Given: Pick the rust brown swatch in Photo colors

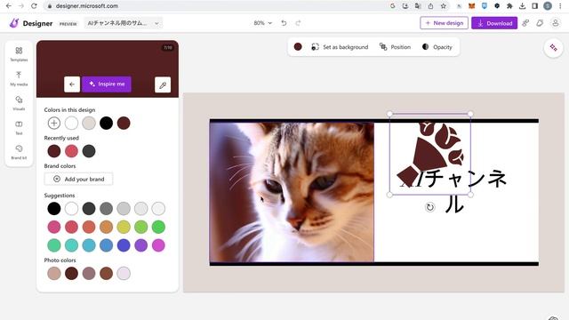Looking at the screenshot, I should pyautogui.click(x=107, y=273).
